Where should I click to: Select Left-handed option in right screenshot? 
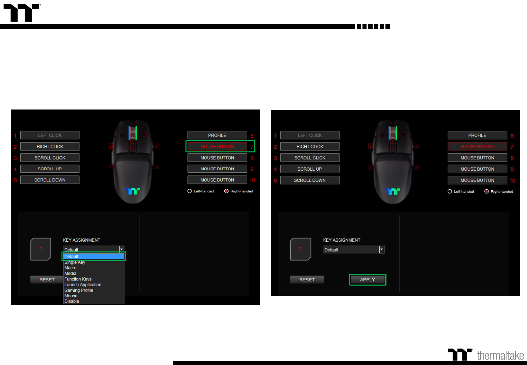point(450,192)
